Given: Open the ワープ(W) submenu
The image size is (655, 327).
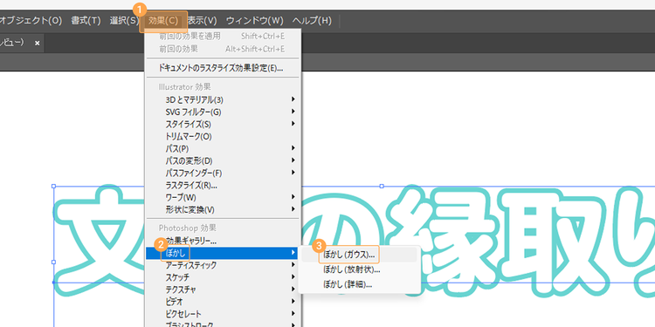Looking at the screenshot, I should pos(222,197).
